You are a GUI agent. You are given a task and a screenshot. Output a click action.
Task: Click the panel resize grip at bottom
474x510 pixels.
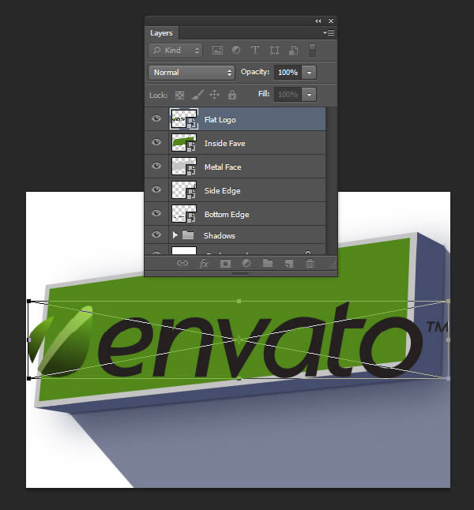pos(241,273)
